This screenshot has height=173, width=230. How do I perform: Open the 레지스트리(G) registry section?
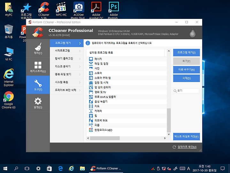coord(38,67)
